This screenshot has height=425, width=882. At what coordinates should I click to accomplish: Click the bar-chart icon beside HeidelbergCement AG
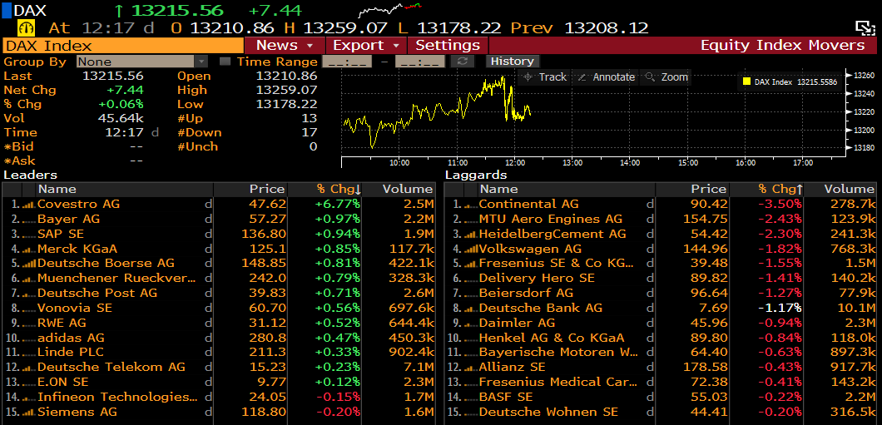click(x=470, y=234)
